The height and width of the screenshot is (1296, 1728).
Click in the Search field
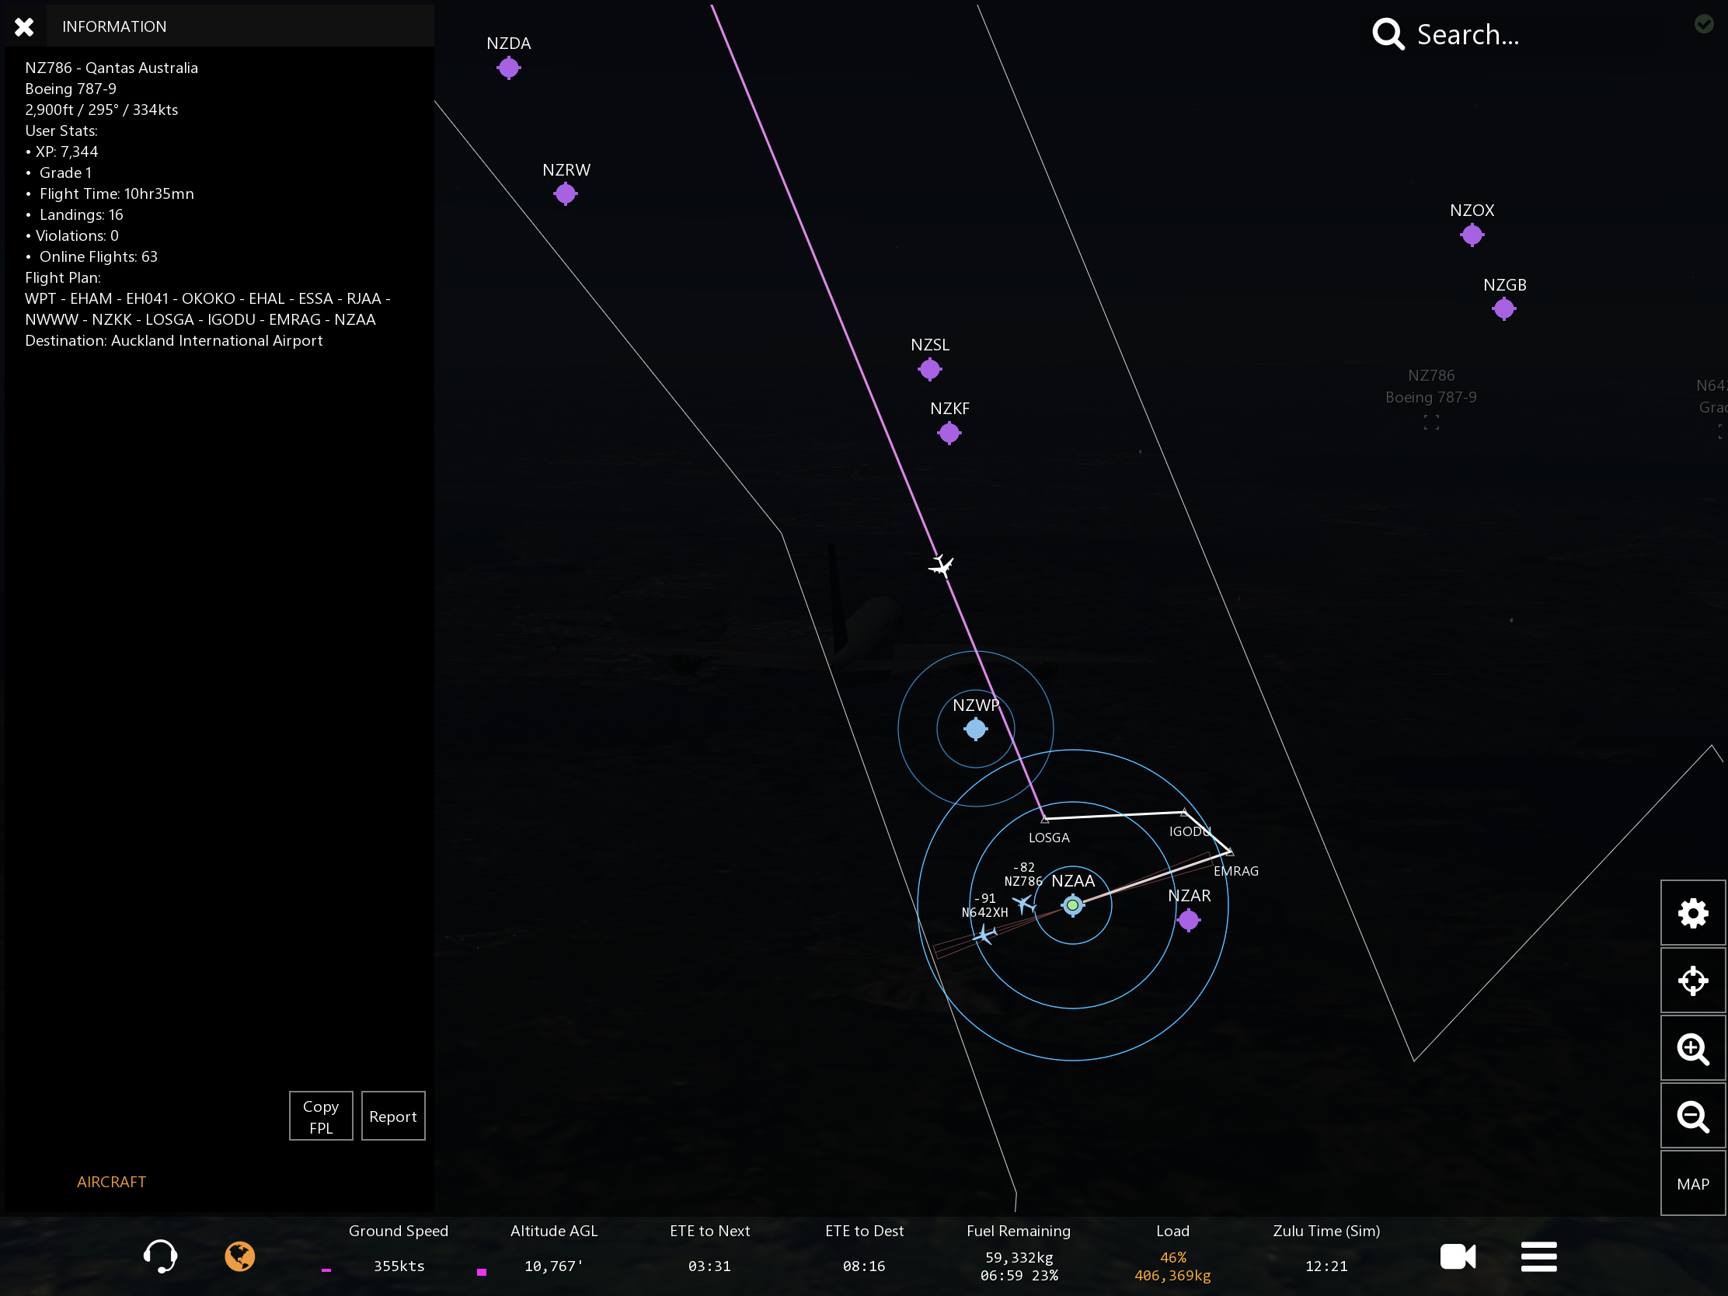1467,34
